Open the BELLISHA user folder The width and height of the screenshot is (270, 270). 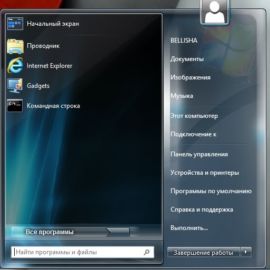(184, 41)
